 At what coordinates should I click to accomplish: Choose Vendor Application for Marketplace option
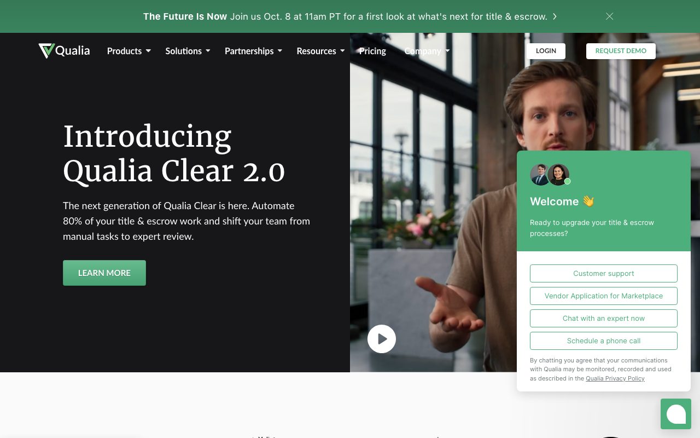[x=604, y=296]
